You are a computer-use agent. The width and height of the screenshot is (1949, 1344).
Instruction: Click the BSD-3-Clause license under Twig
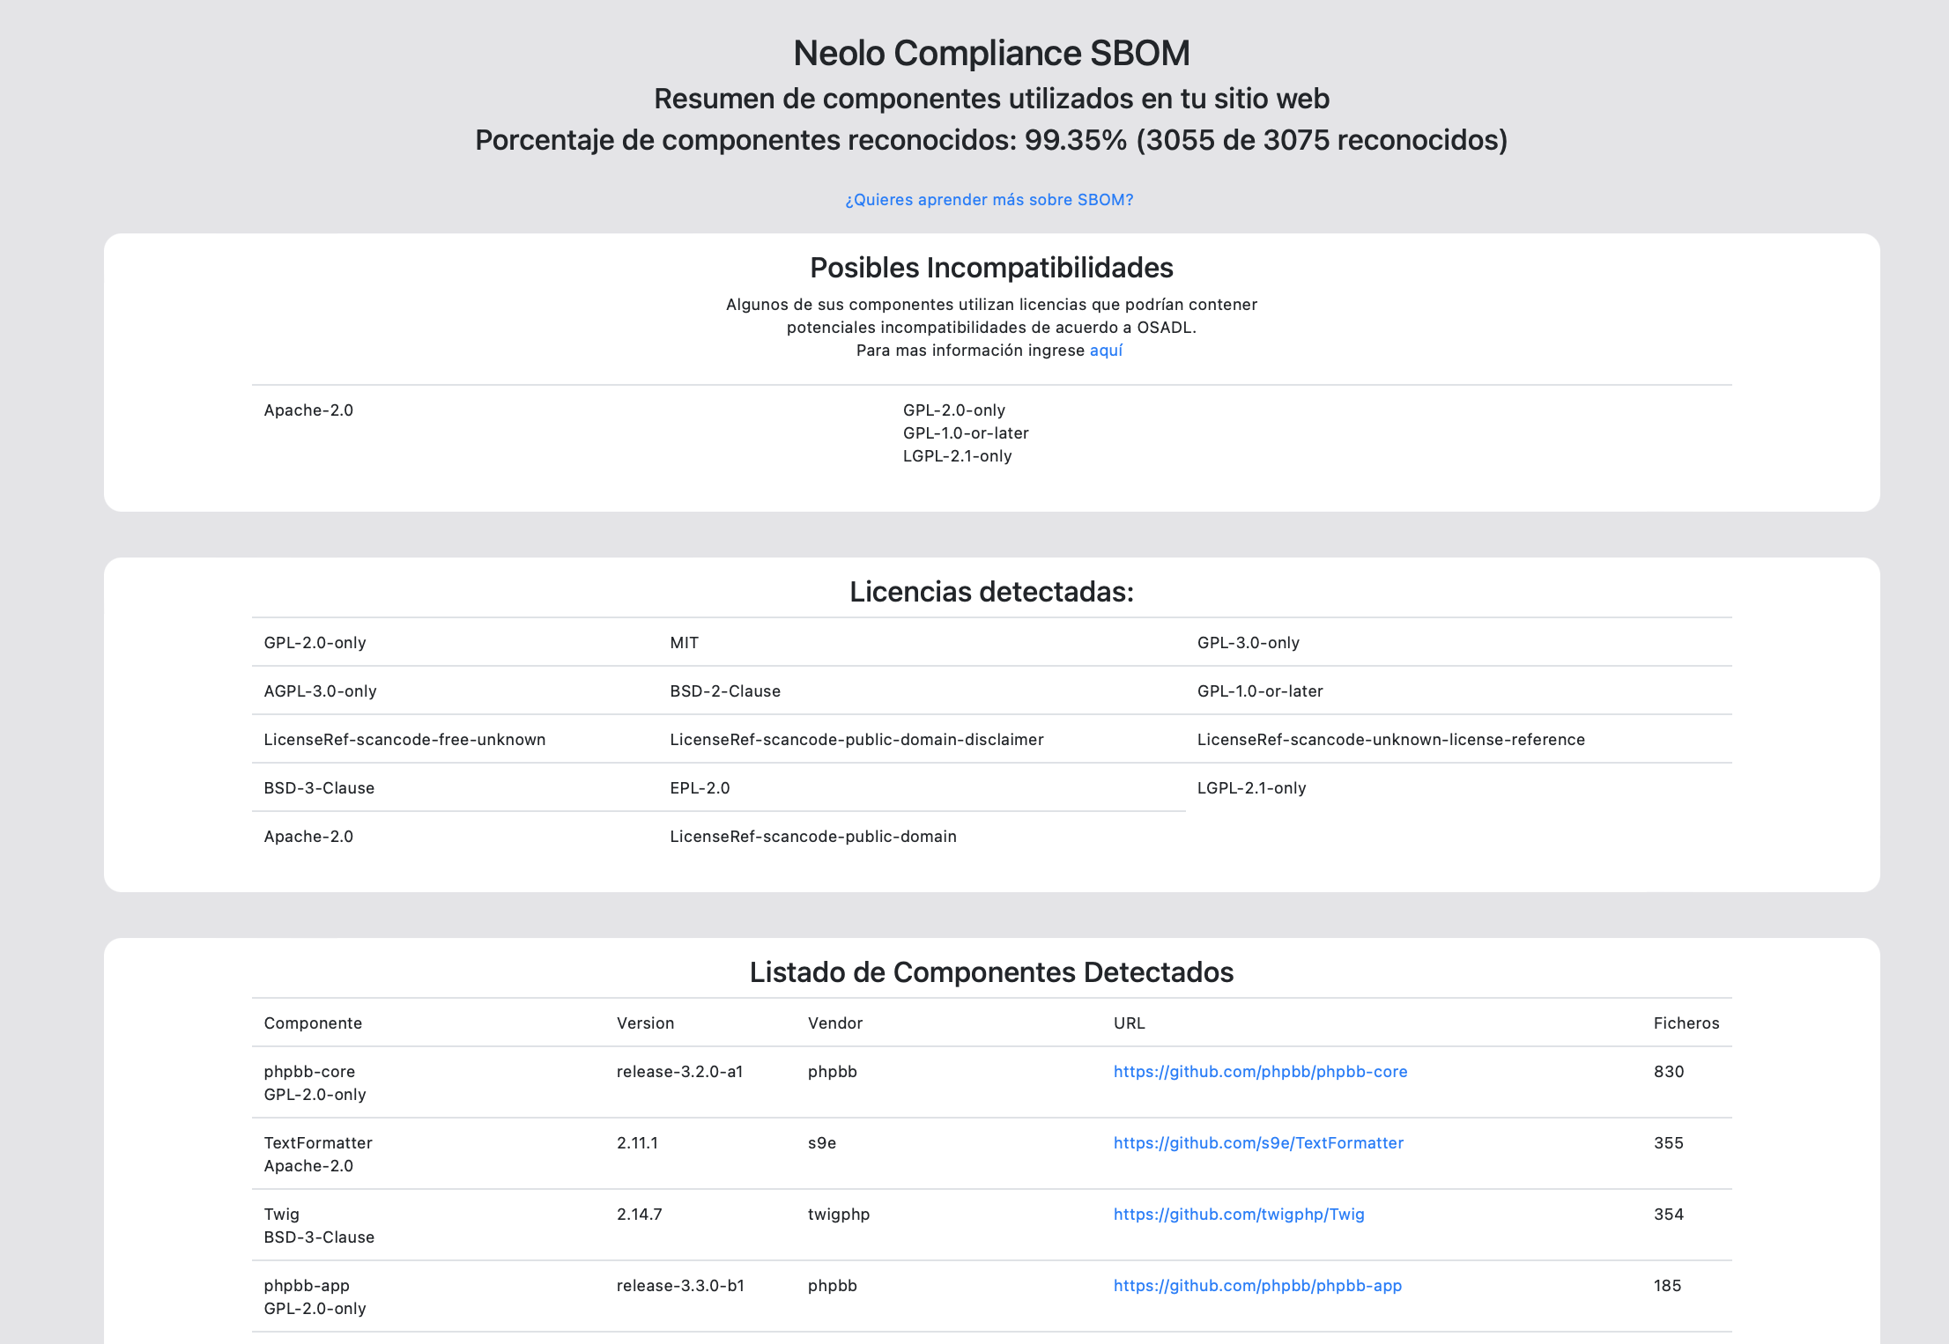coord(319,1237)
